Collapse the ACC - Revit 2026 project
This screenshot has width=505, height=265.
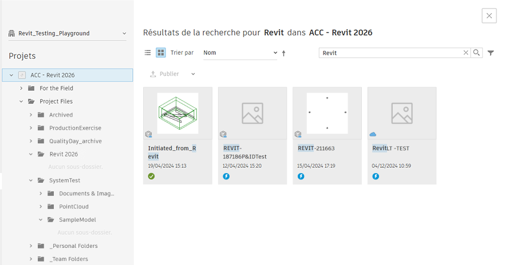tap(11, 75)
